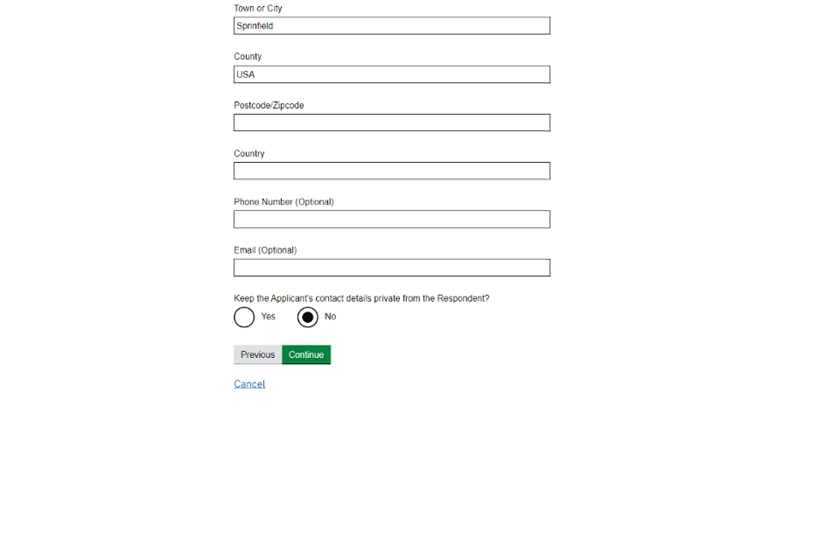Viewport: 840px width, 560px height.
Task: Click the Cancel link
Action: (249, 384)
